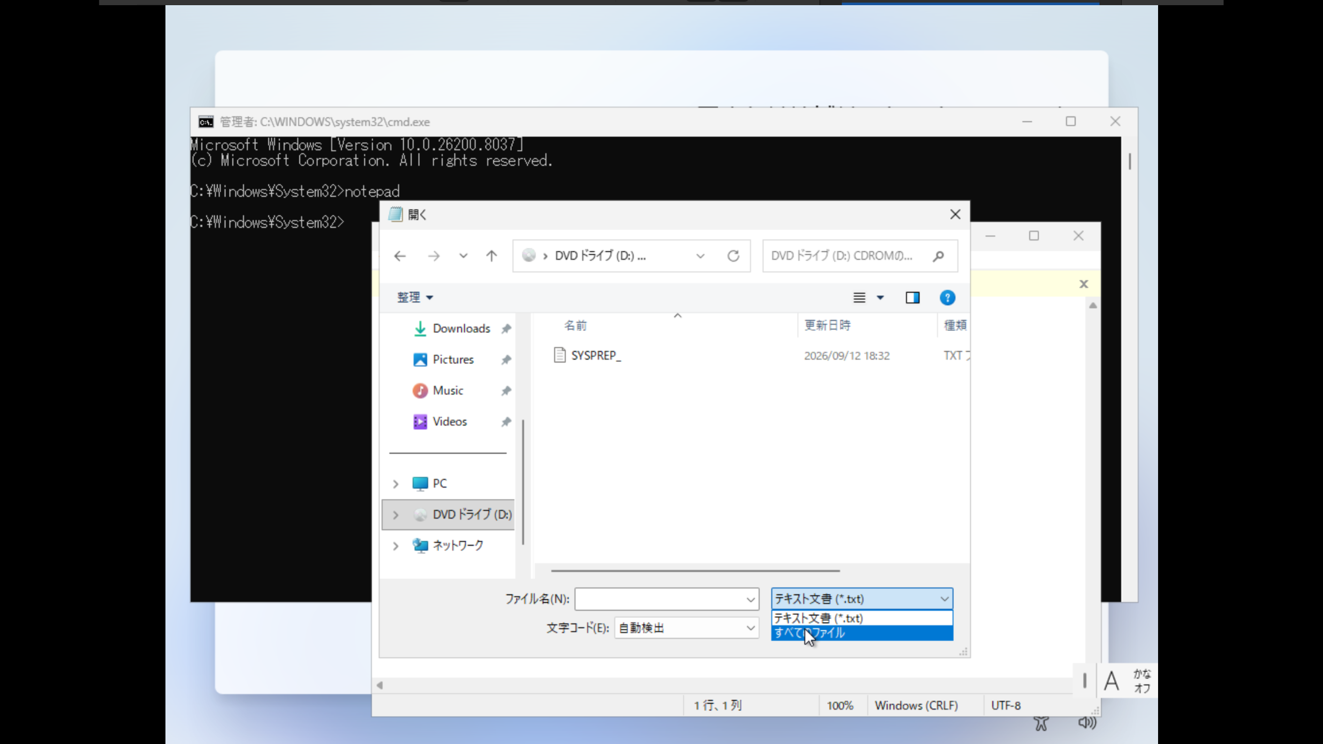Choose すべてのファイル from the list
Viewport: 1323px width, 744px height.
861,633
